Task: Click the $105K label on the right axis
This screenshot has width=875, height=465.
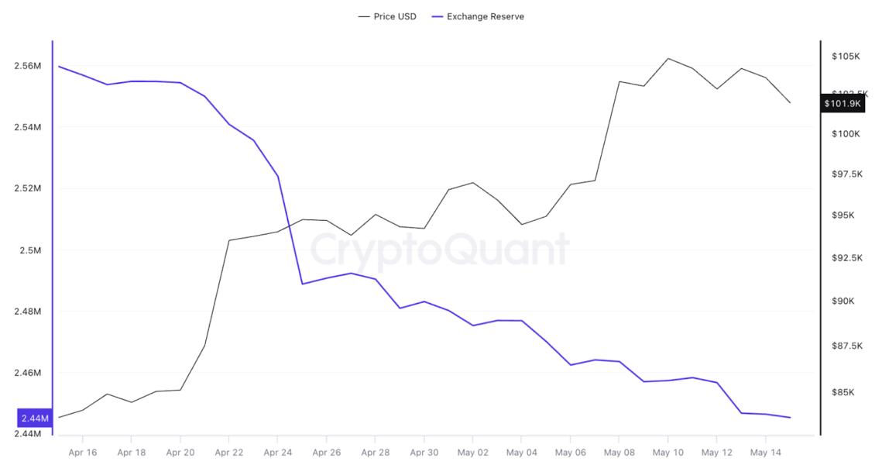Action: click(x=846, y=57)
